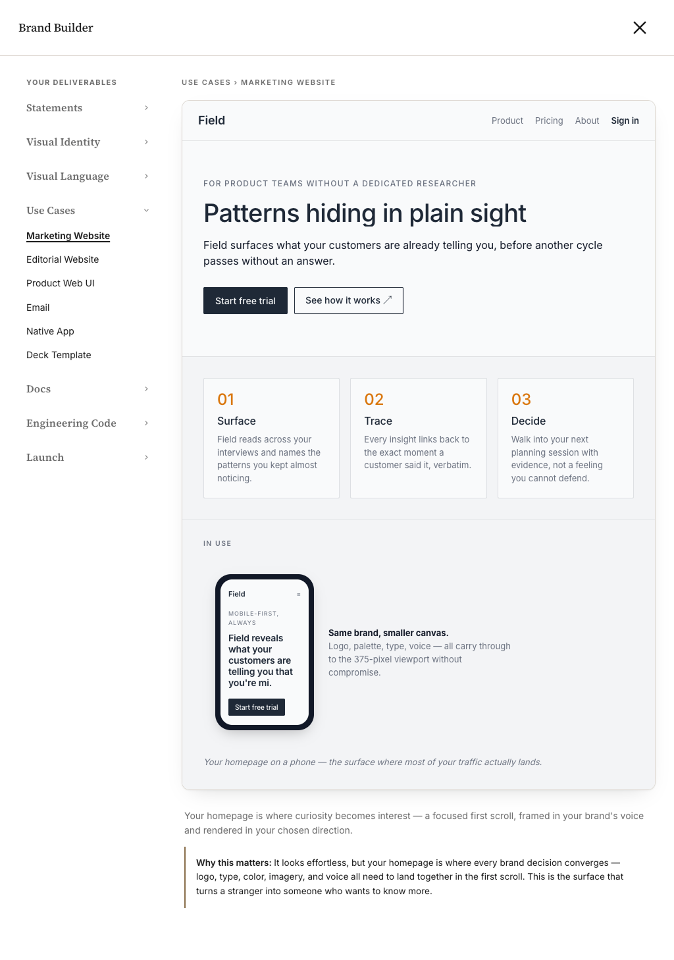Expand the Statements section chevron
Screen dimensions: 674x960
click(146, 108)
